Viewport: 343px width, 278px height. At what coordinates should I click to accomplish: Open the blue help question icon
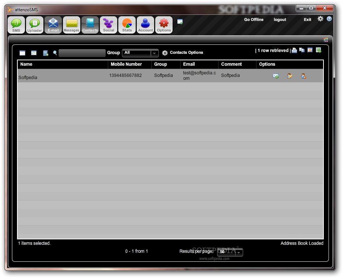[x=329, y=19]
